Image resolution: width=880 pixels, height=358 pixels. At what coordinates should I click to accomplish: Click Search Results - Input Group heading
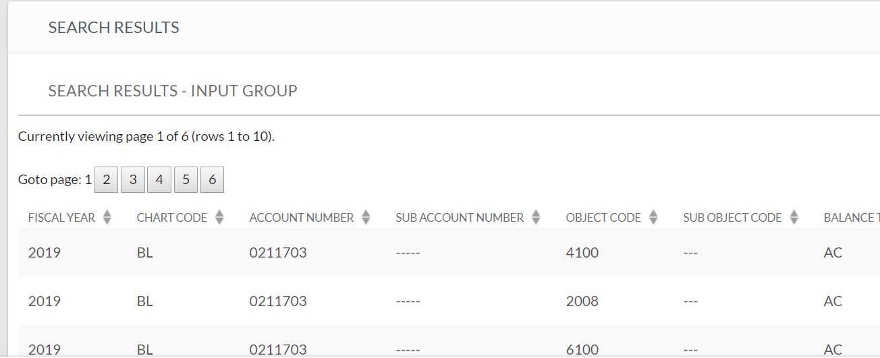point(173,91)
